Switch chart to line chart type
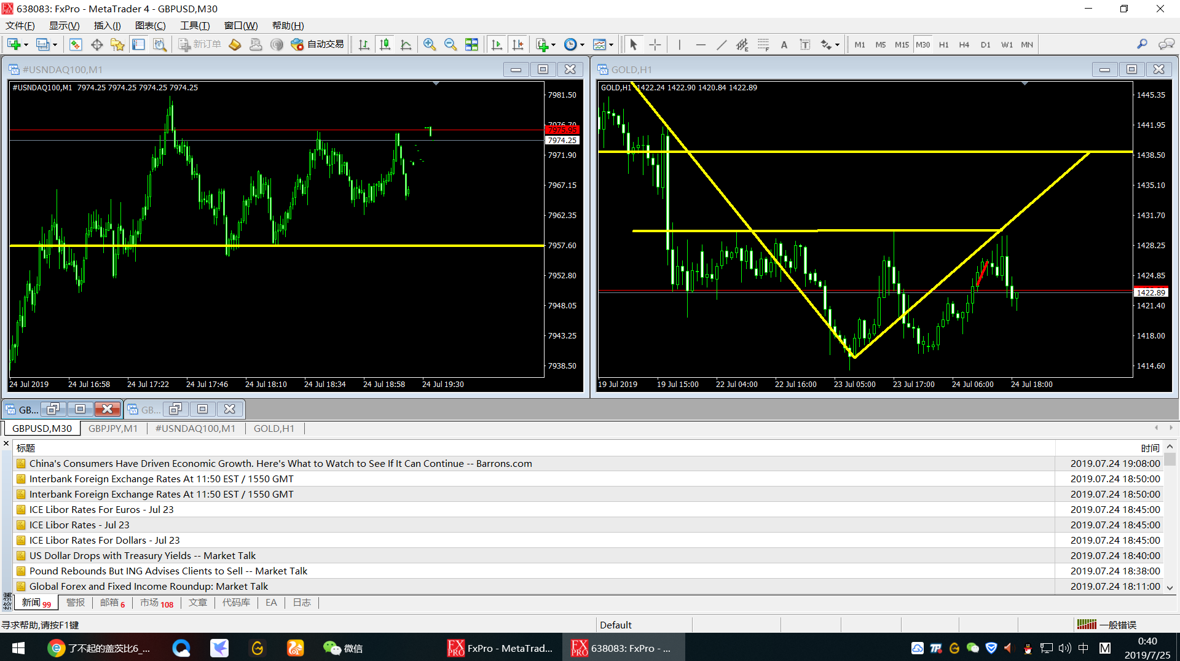This screenshot has height=661, width=1180. (406, 44)
